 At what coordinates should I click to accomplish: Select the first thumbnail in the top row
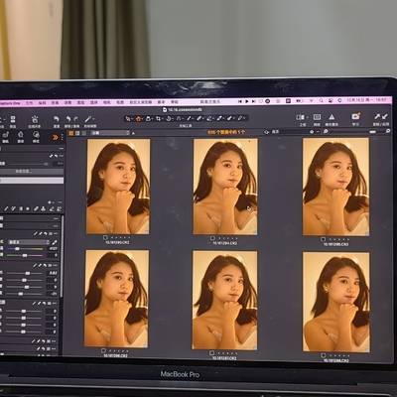pyautogui.click(x=118, y=187)
